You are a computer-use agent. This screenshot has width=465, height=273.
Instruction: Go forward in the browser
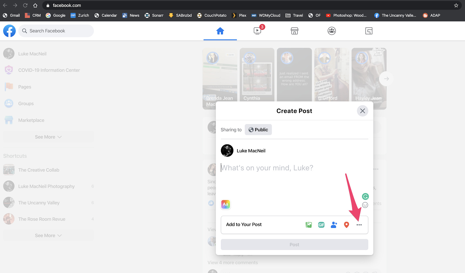point(15,5)
